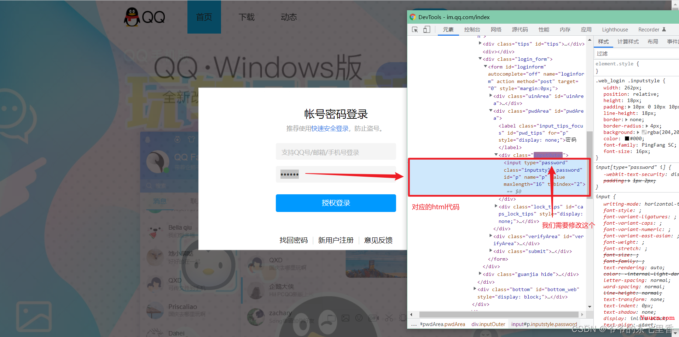Activate the inspect element picker icon in DevTools
Viewport: 679px width, 337px height.
[x=415, y=30]
